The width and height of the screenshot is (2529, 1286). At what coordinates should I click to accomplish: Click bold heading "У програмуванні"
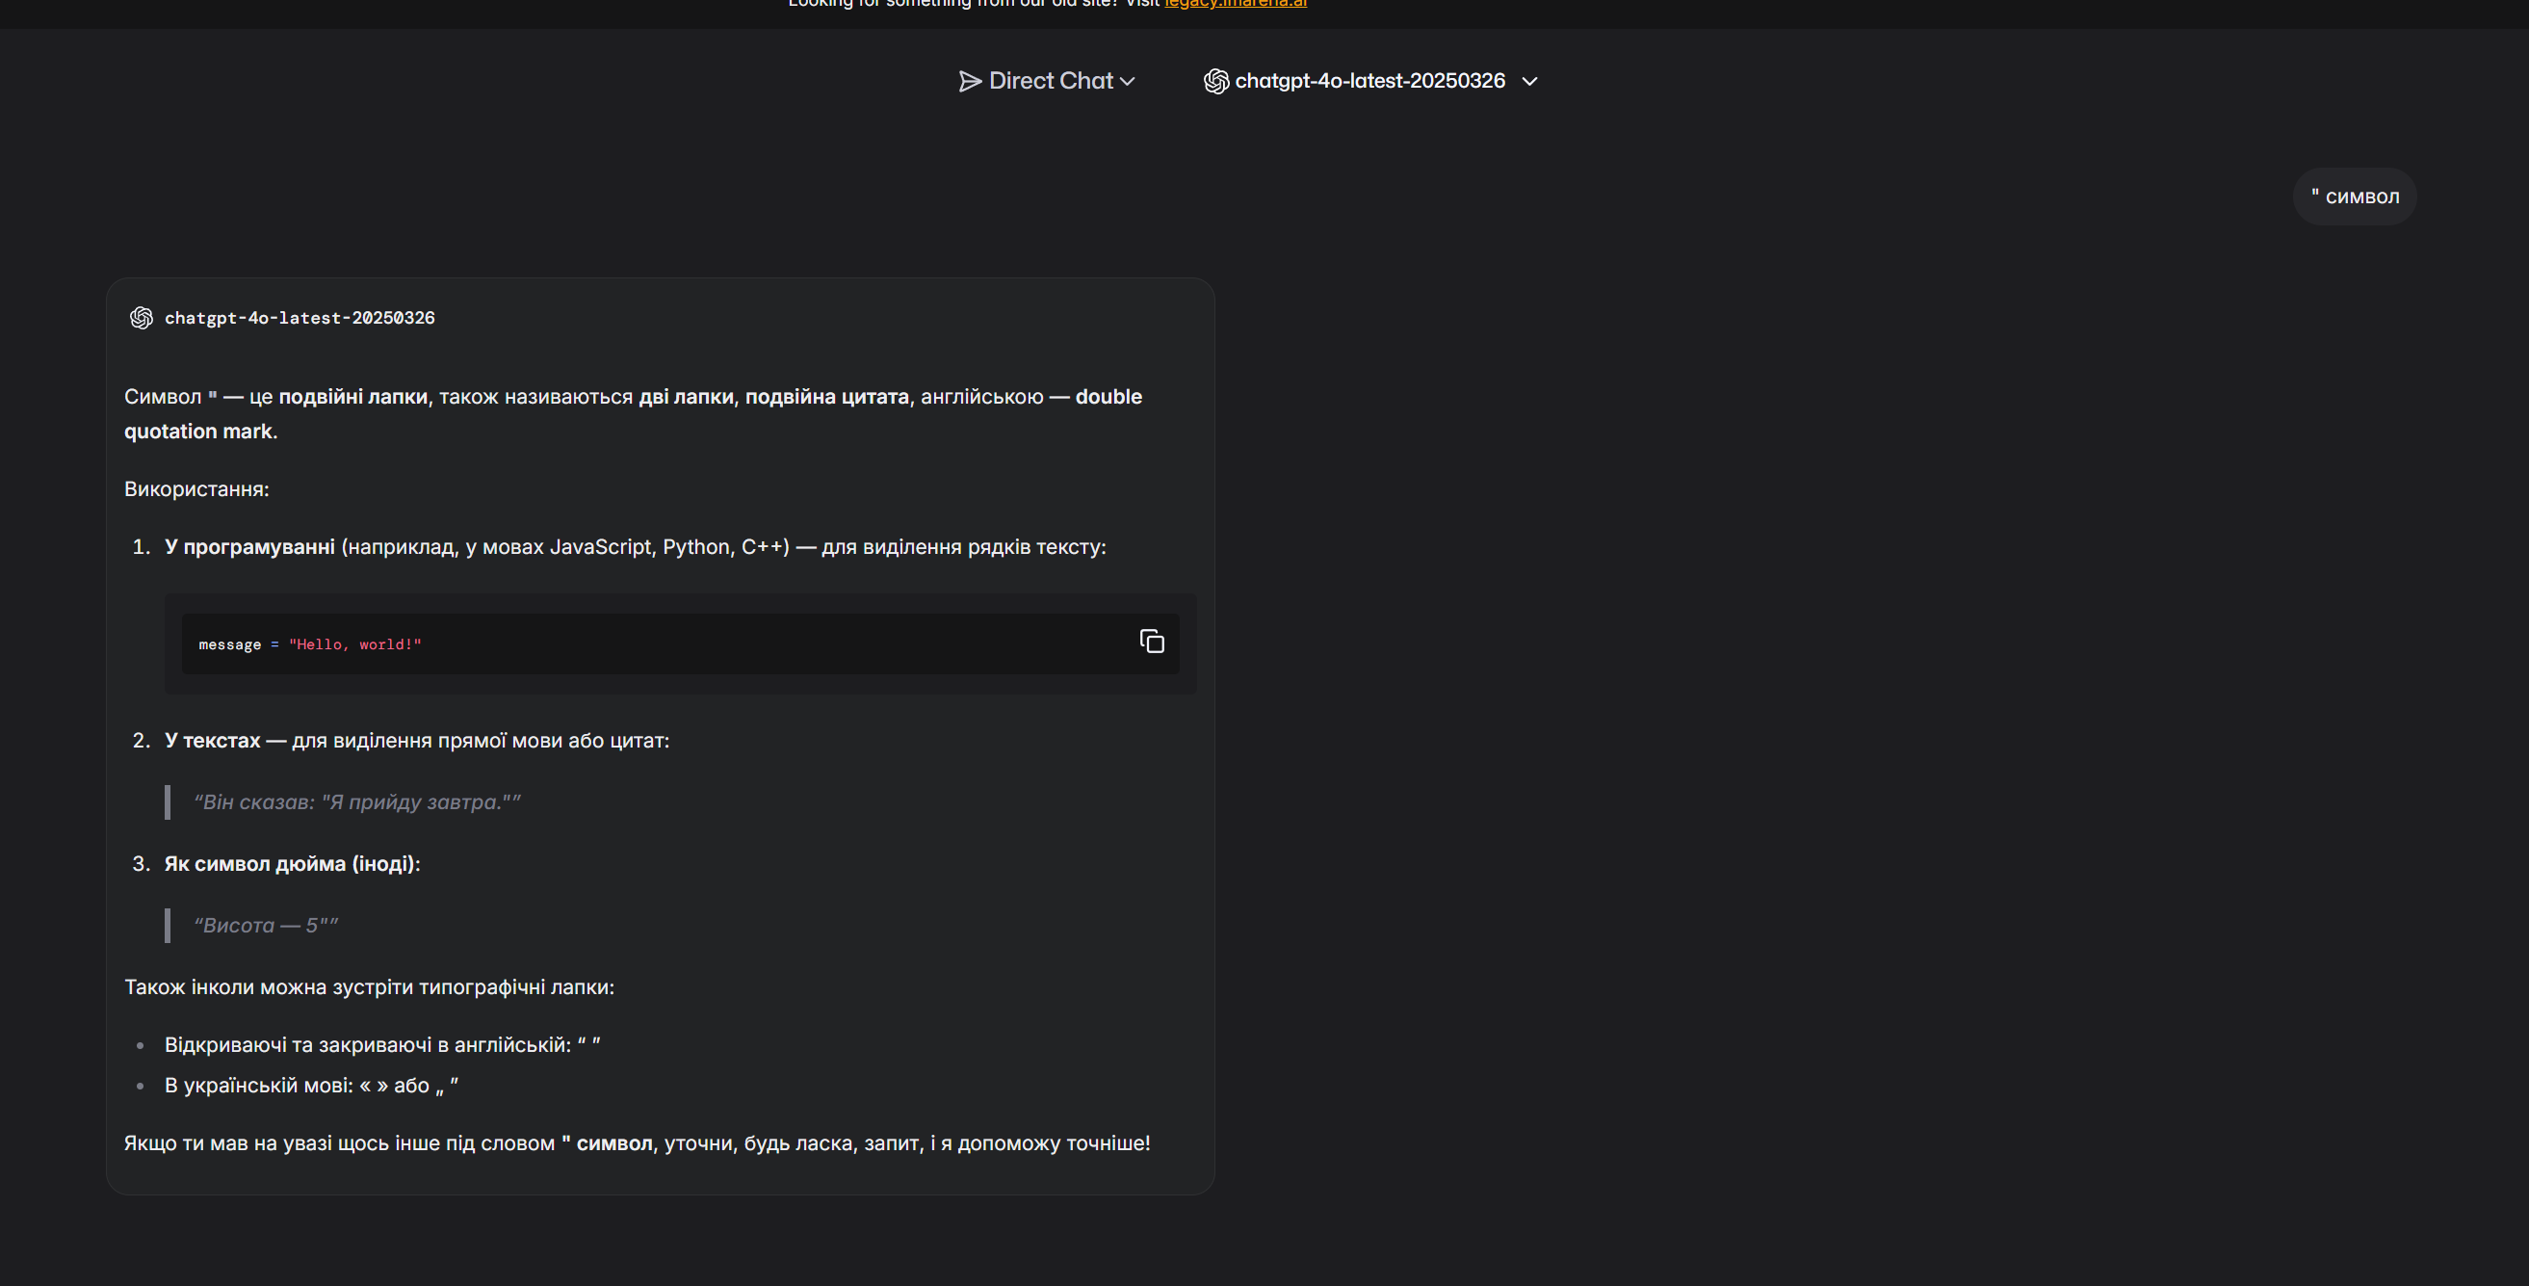[x=249, y=547]
